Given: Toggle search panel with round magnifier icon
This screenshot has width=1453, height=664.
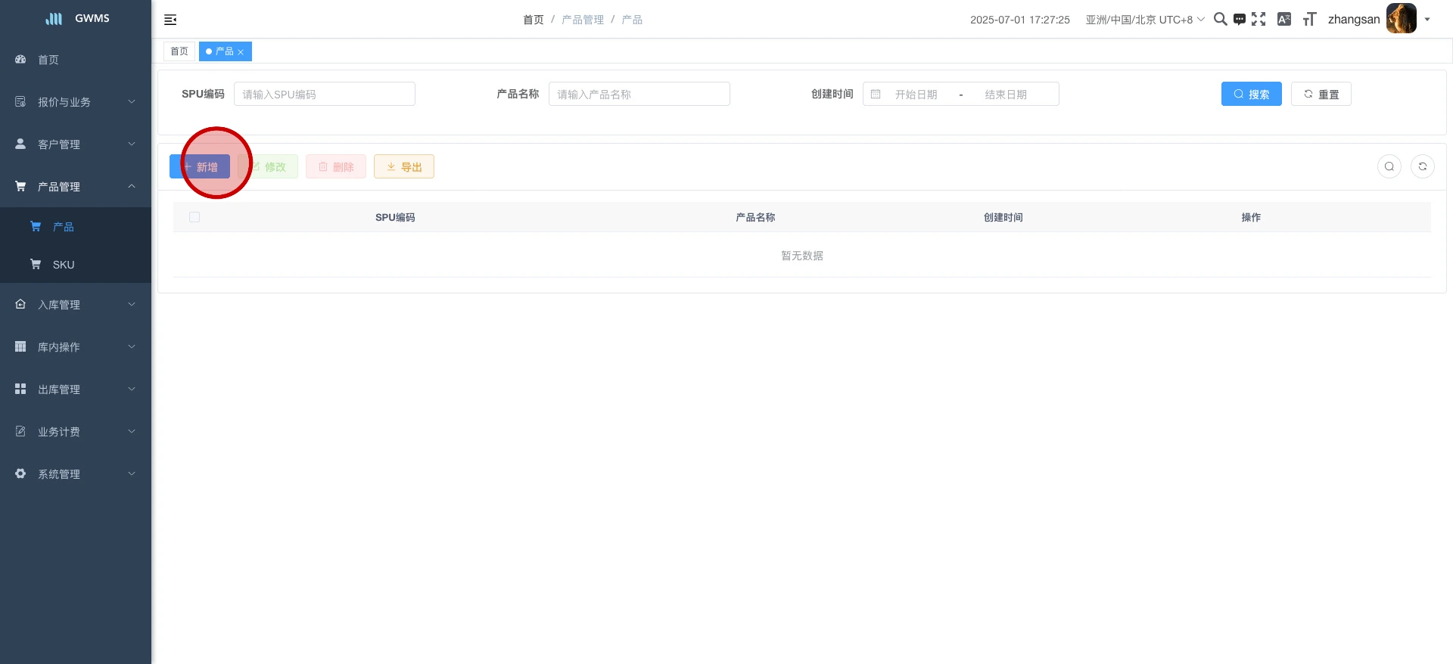Looking at the screenshot, I should [x=1389, y=166].
